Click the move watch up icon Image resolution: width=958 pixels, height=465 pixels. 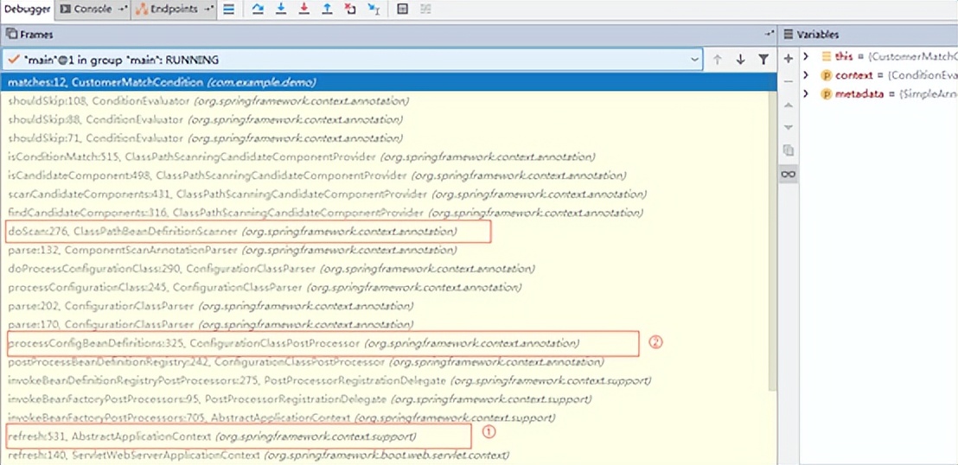coord(789,105)
